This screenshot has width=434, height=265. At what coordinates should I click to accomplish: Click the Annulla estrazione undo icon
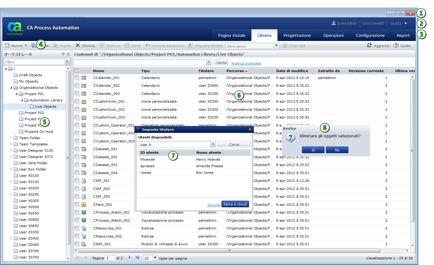pos(148,45)
